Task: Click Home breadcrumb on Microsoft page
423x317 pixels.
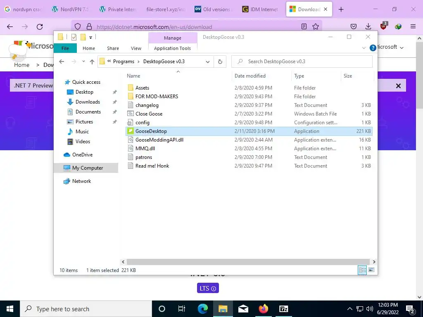Action: point(21,65)
